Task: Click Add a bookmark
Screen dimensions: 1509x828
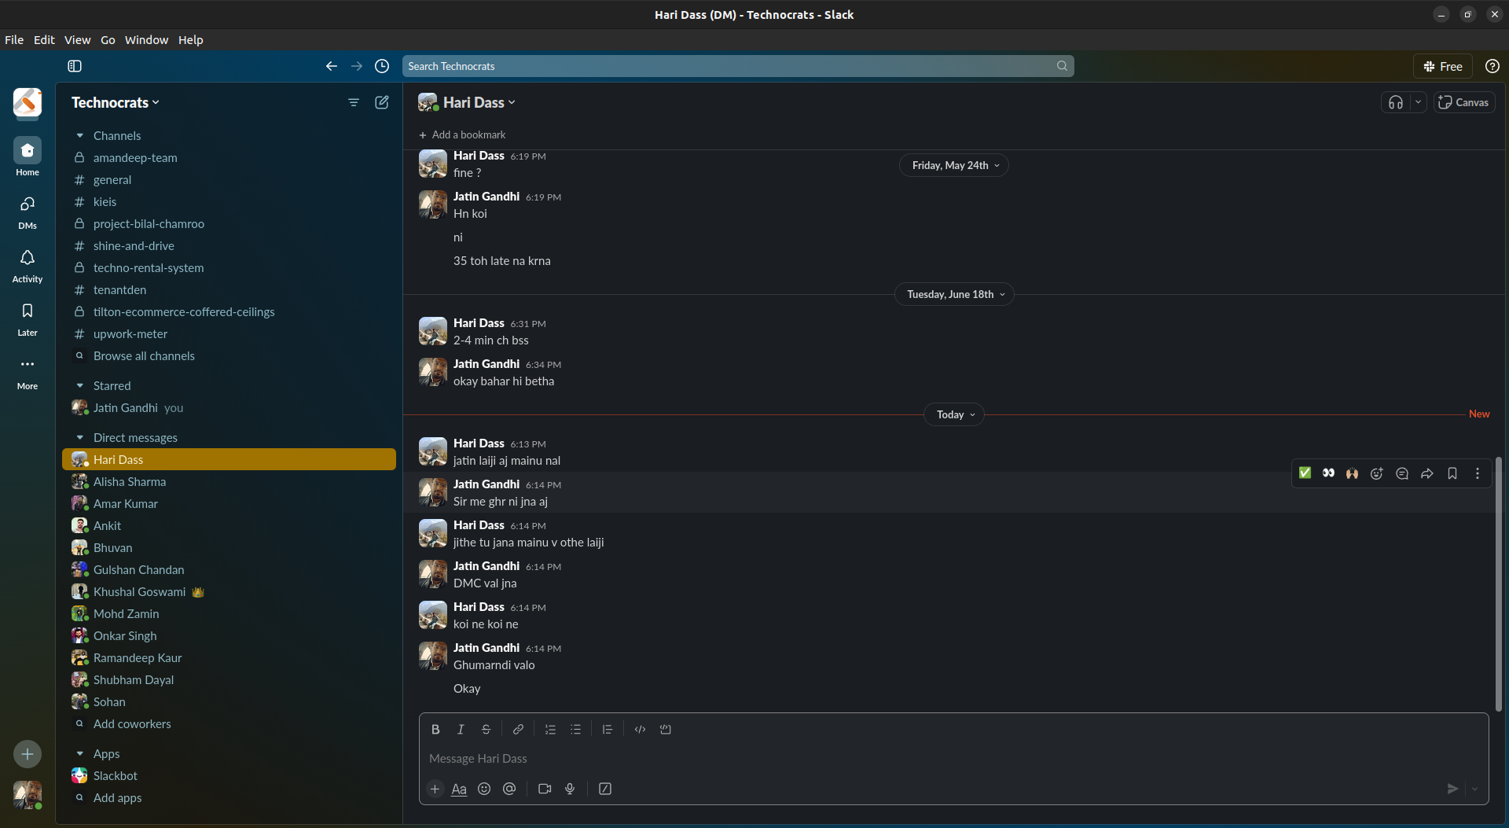Action: click(462, 134)
